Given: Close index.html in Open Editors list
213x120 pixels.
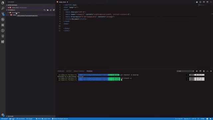Looking at the screenshot, I should pos(8,8).
